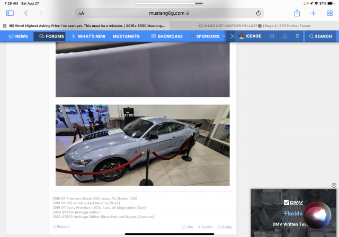Image resolution: width=339 pixels, height=237 pixels.
Task: Quote this post
Action: point(206,227)
